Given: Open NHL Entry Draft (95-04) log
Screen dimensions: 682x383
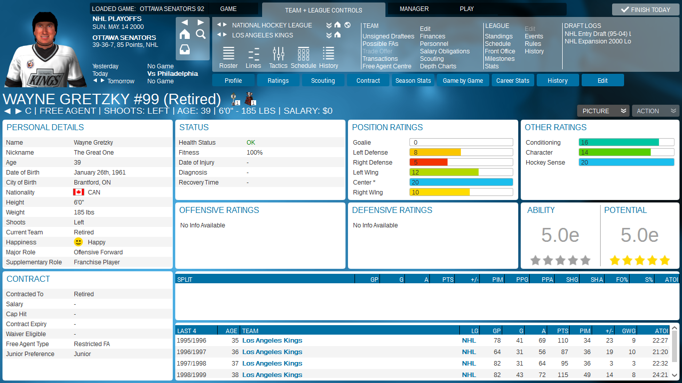Looking at the screenshot, I should tap(598, 34).
